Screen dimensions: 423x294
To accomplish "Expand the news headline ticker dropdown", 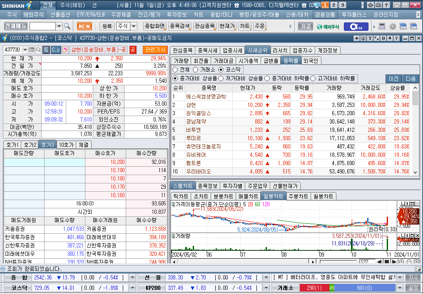I will 400,277.
